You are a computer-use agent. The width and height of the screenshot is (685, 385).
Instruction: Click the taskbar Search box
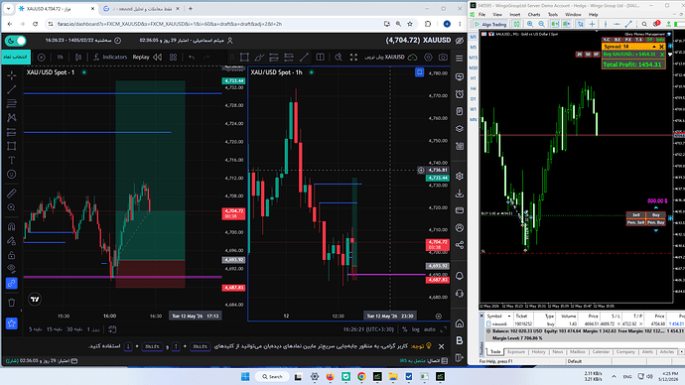point(272,377)
